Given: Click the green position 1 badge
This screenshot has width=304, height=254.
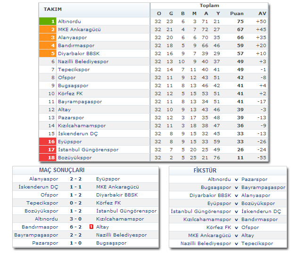Looking at the screenshot, I should click(x=48, y=21).
